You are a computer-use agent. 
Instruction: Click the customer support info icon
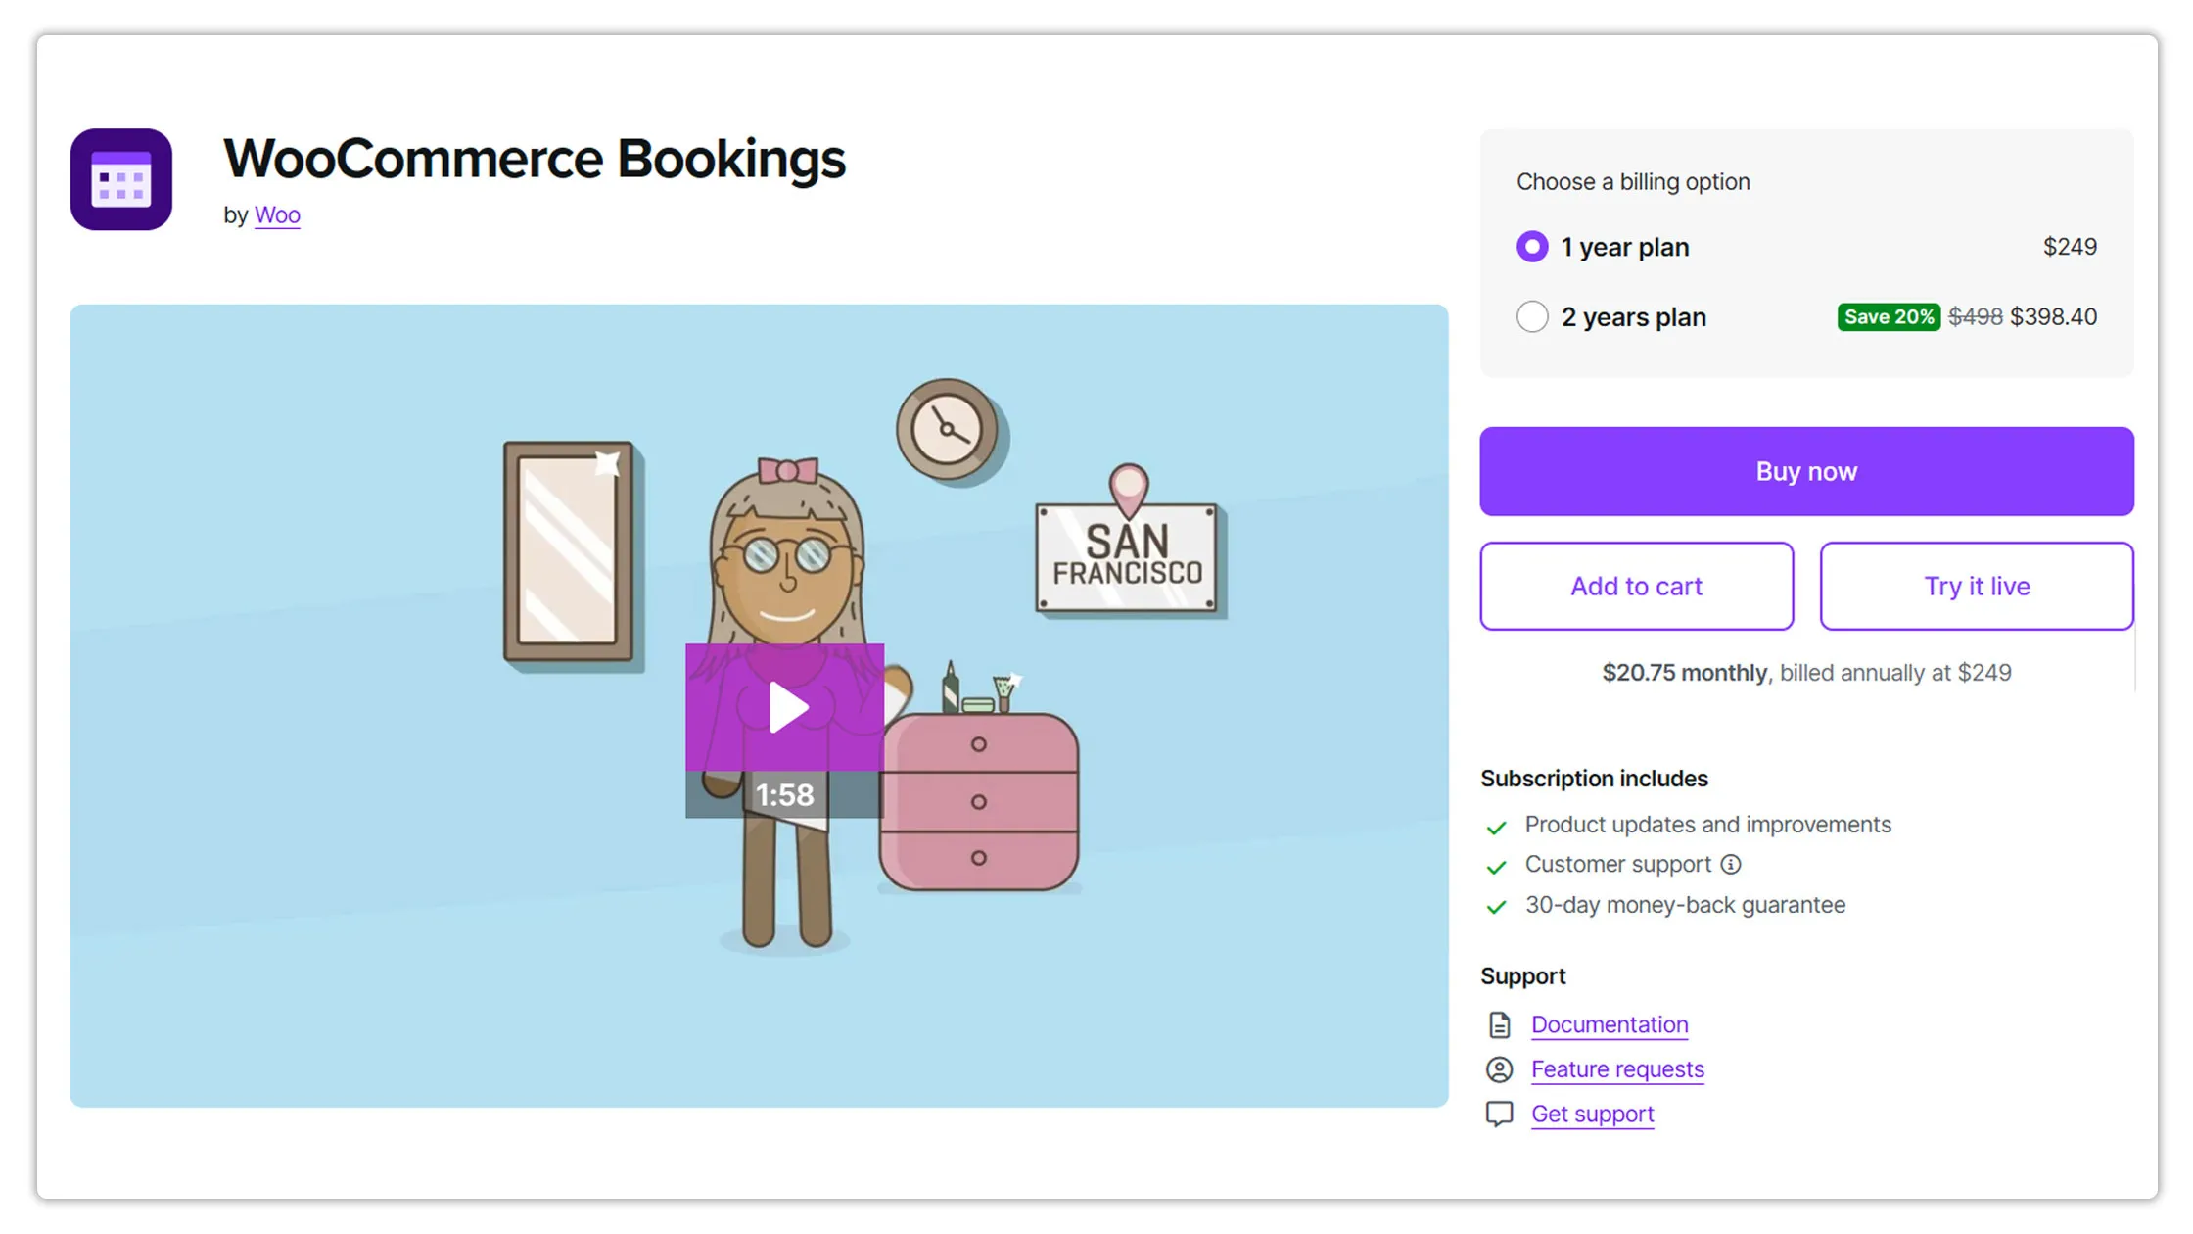click(x=1731, y=864)
